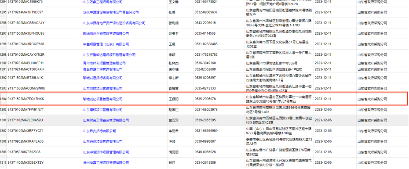Select credit code 91371102MA7LC0A59U

pyautogui.click(x=26, y=120)
